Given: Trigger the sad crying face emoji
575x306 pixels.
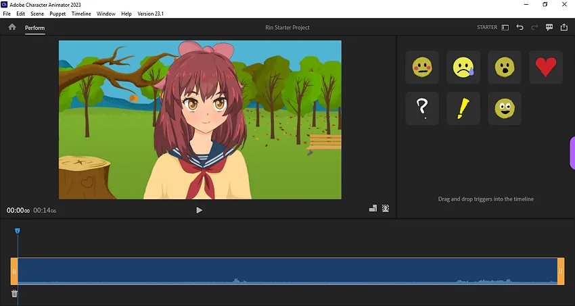Looking at the screenshot, I should click(463, 68).
